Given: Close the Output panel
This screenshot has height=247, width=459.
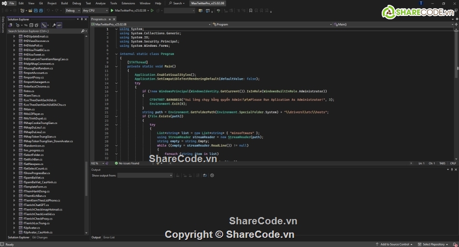Looking at the screenshot, I should tap(456, 169).
